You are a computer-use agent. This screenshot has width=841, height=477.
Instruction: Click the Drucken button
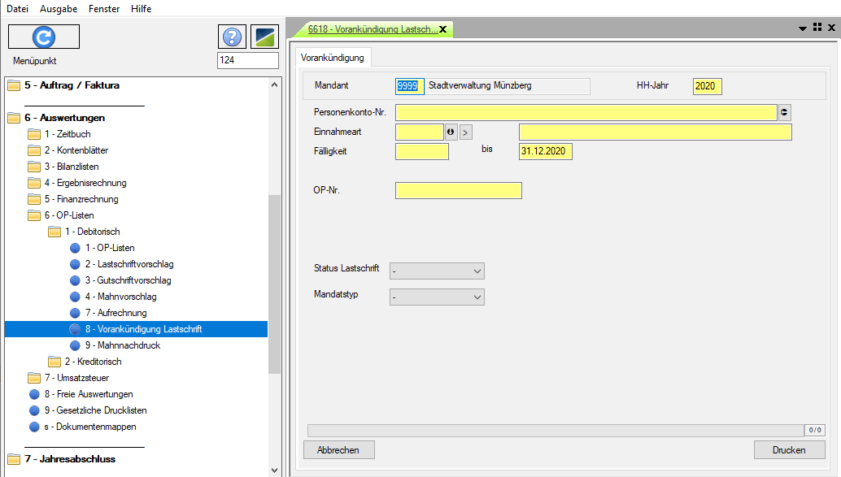pyautogui.click(x=789, y=450)
